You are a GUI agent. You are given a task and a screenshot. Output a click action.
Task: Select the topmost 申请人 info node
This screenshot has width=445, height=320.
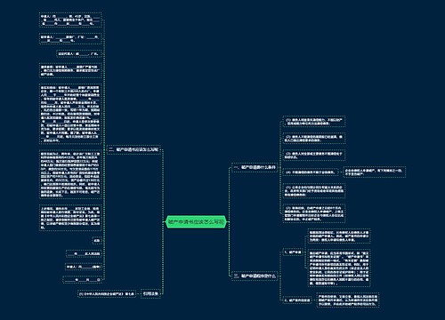tap(70, 20)
